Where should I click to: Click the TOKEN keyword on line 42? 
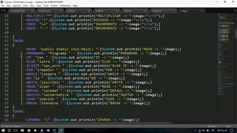[x=17, y=41]
